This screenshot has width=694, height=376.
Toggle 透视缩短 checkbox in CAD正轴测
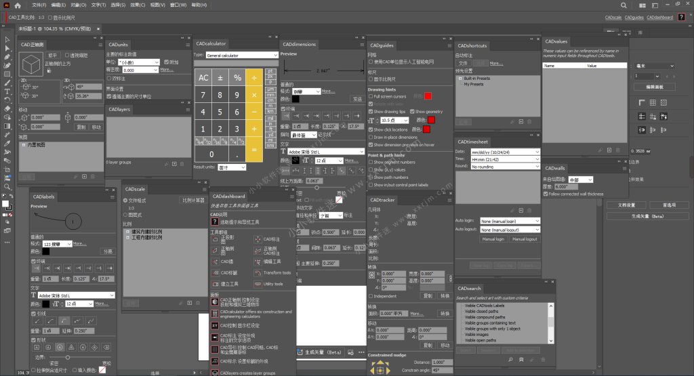tap(67, 56)
